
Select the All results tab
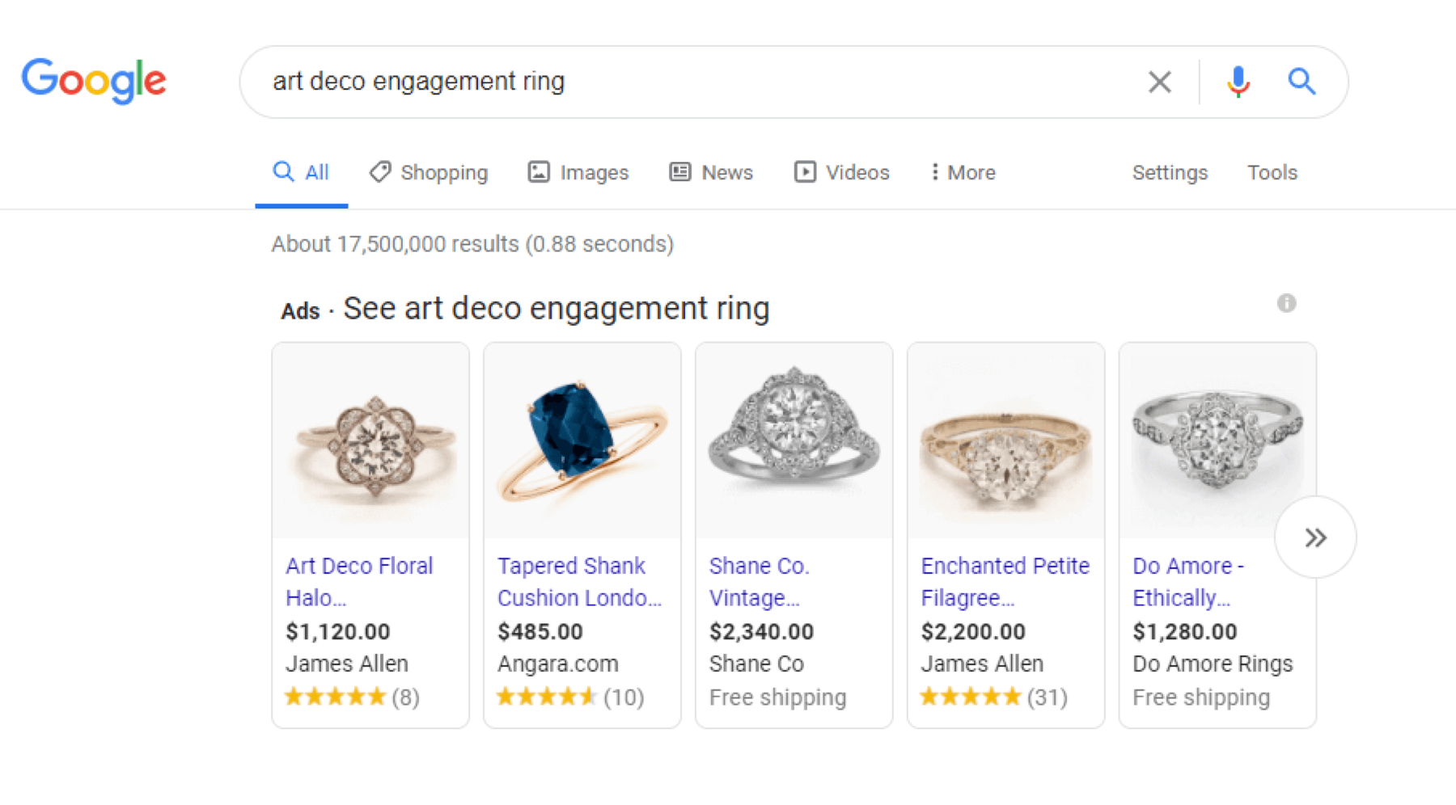(x=302, y=172)
